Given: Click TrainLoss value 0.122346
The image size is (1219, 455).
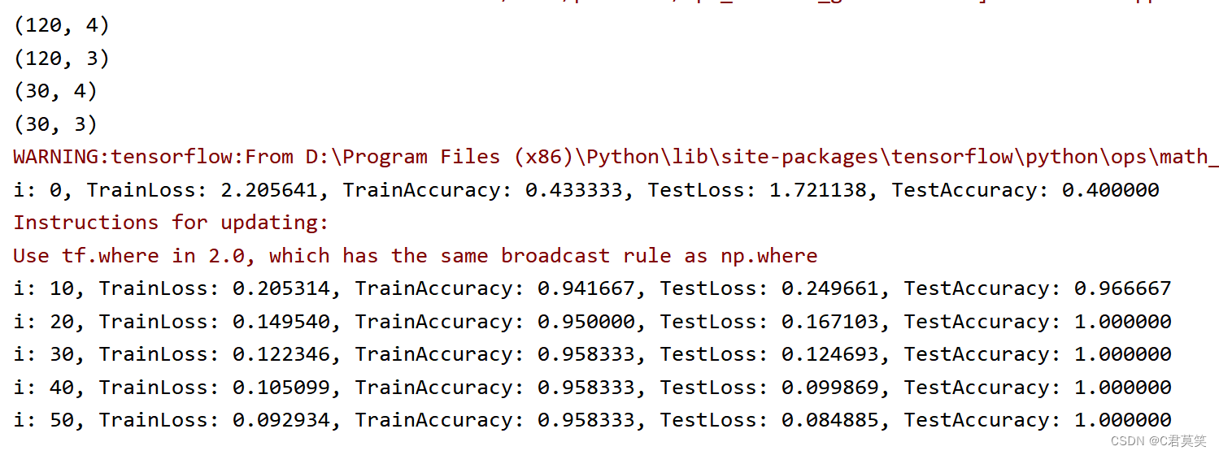Looking at the screenshot, I should coord(281,354).
